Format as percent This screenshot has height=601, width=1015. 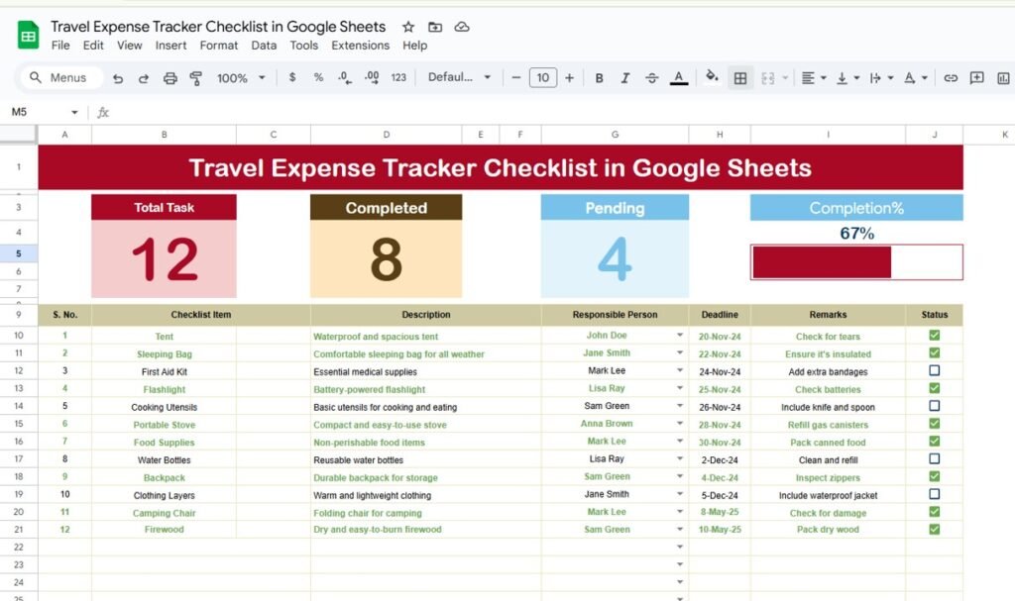point(318,77)
